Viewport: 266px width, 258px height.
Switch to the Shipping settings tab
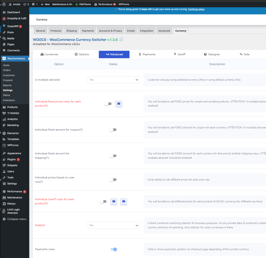[72, 31]
